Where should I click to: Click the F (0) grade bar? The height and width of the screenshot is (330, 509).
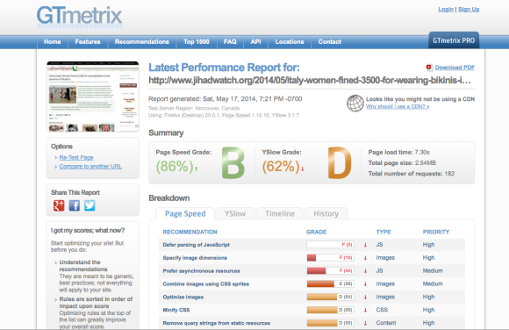point(331,245)
